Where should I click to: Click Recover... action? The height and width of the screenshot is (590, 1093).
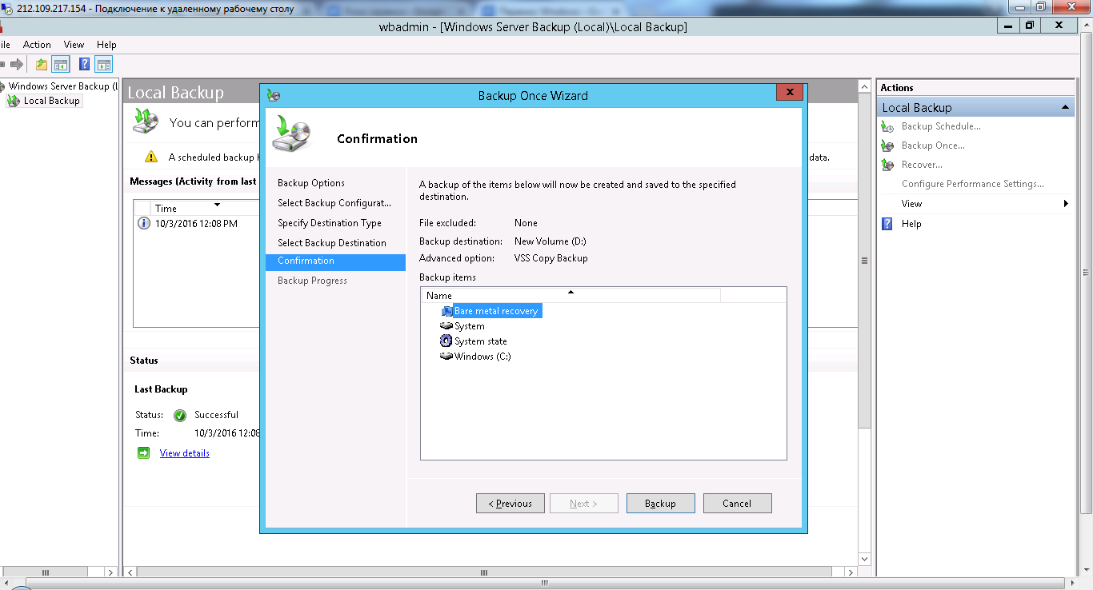click(x=922, y=165)
